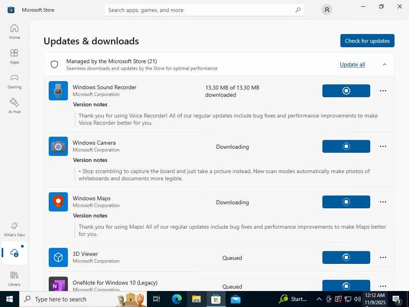Open Task View on the taskbar
Screen dimensions: 409x307
click(157, 299)
